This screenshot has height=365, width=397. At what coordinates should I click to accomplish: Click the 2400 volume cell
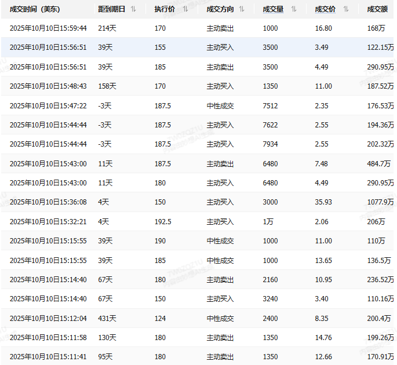(270, 318)
